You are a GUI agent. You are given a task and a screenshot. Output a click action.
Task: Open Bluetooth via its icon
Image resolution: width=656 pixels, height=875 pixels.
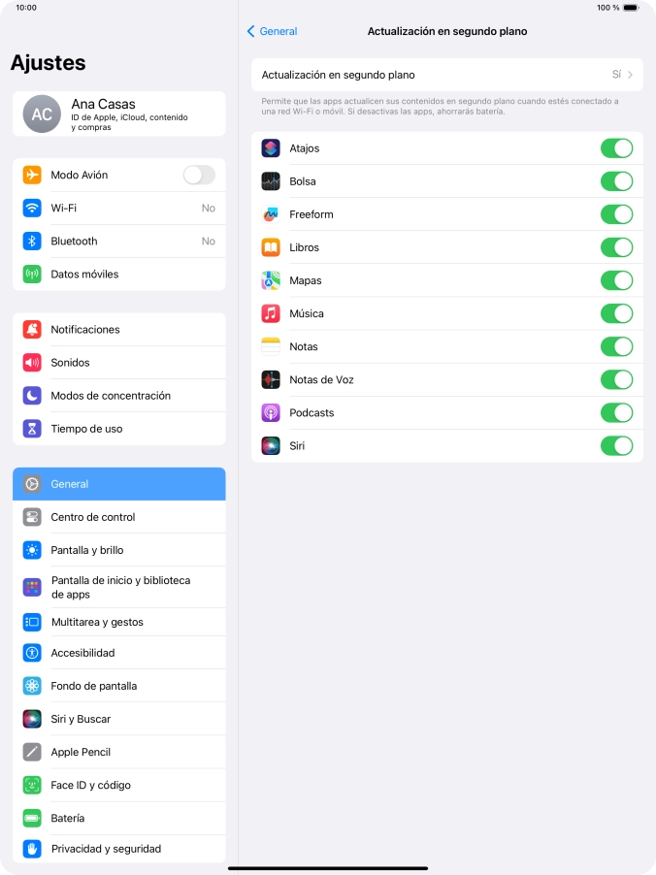(x=32, y=242)
